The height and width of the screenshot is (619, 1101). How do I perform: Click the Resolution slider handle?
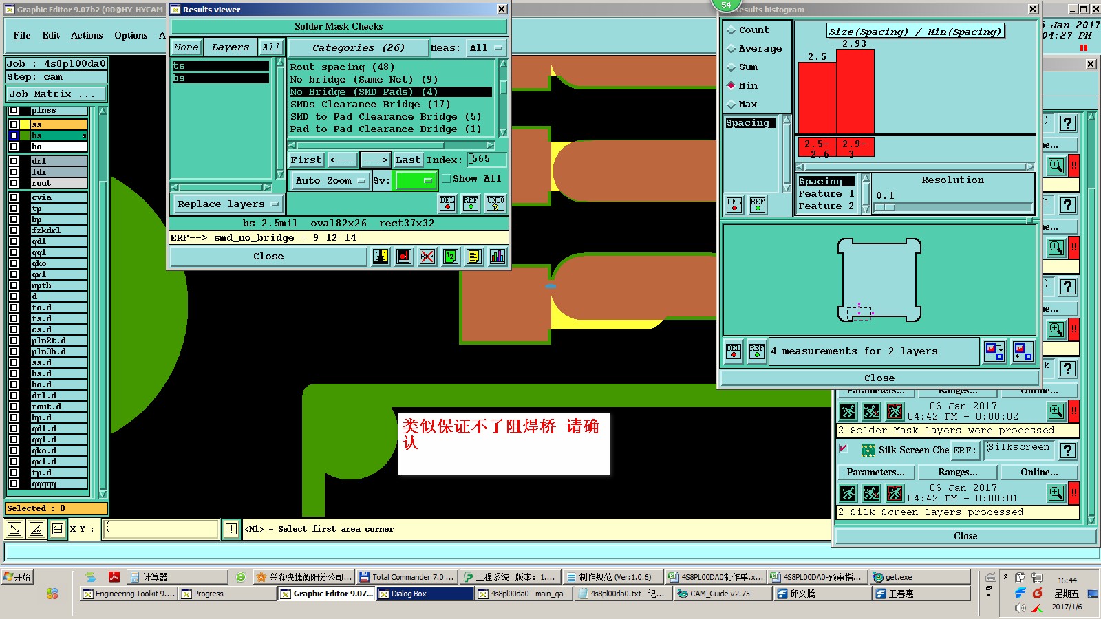click(885, 207)
